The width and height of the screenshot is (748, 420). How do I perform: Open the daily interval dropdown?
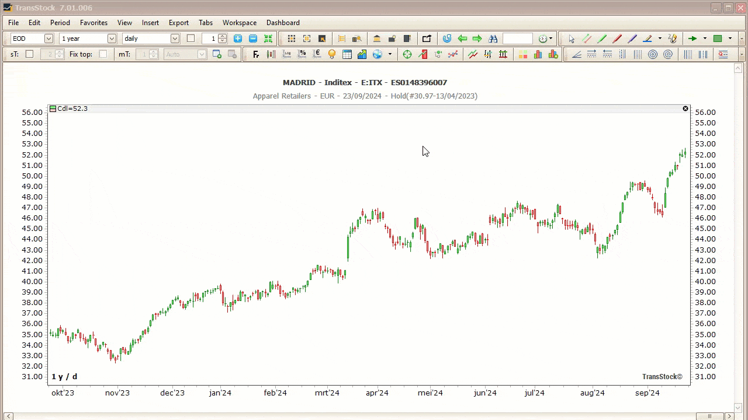click(x=175, y=38)
